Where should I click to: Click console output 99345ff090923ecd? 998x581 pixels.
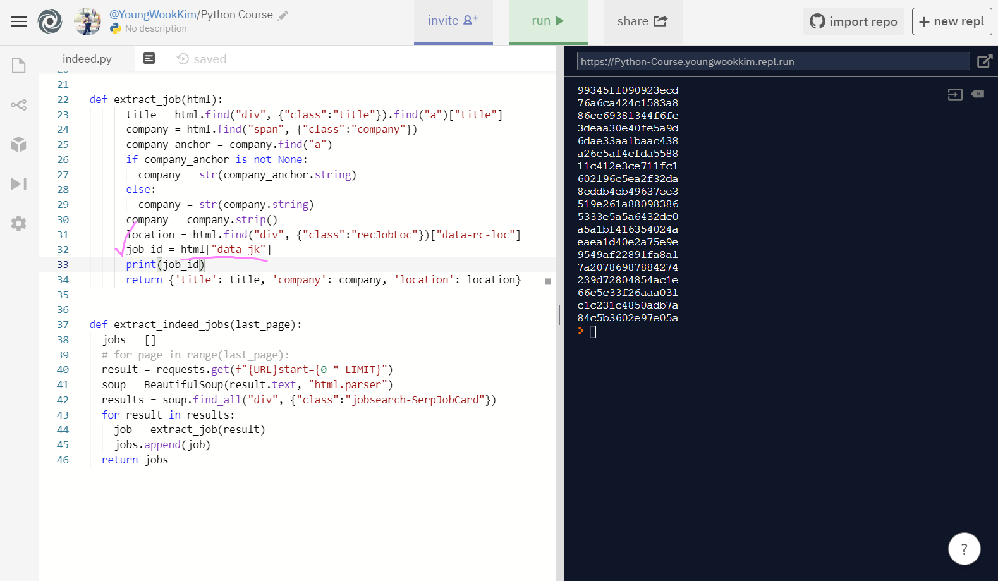tap(628, 90)
